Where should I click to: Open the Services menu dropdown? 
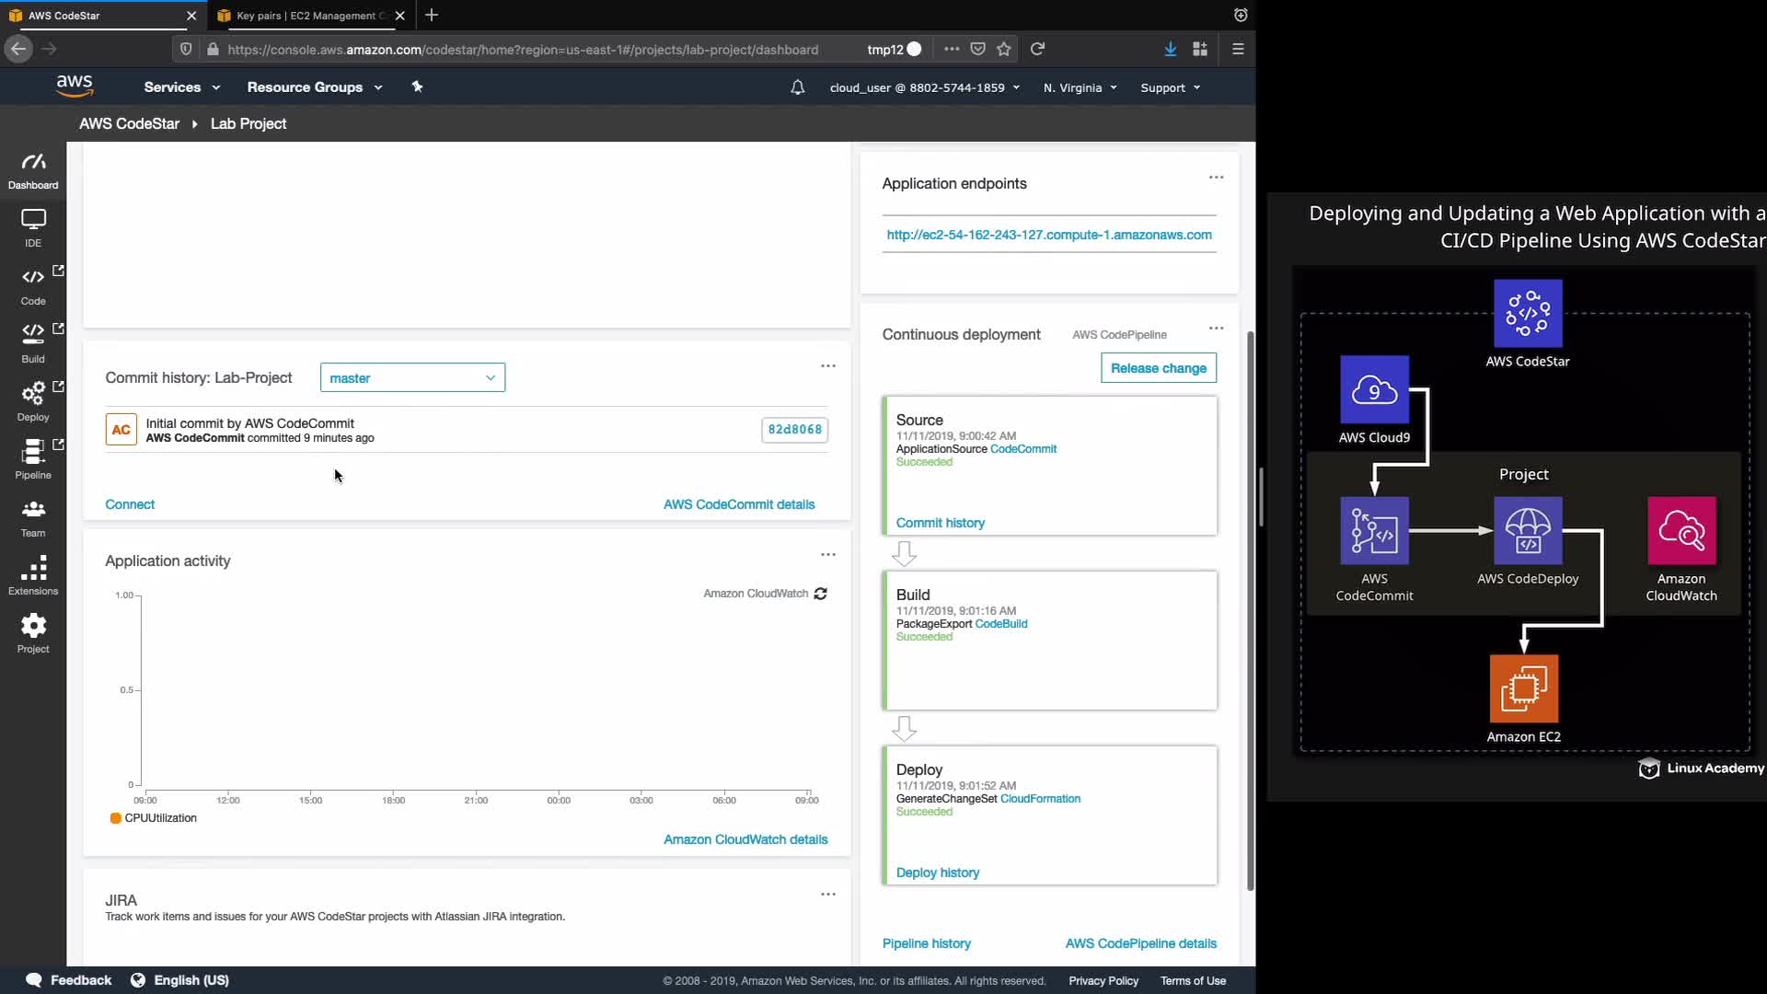(x=181, y=87)
